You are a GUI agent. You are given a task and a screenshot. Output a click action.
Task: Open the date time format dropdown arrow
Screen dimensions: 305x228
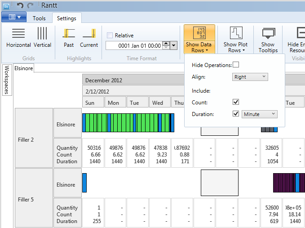click(174, 45)
